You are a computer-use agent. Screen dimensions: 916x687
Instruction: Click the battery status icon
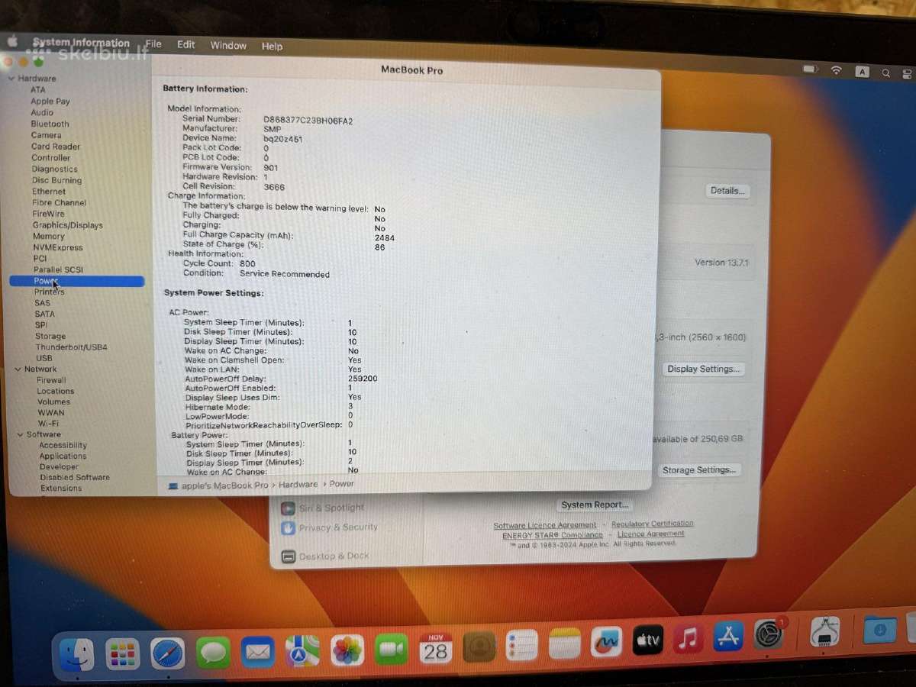tap(811, 69)
